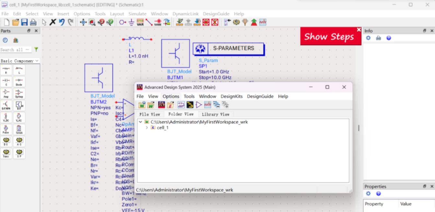The width and height of the screenshot is (435, 212).
Task: Click the VAR variable equation icon
Action: 140,22
